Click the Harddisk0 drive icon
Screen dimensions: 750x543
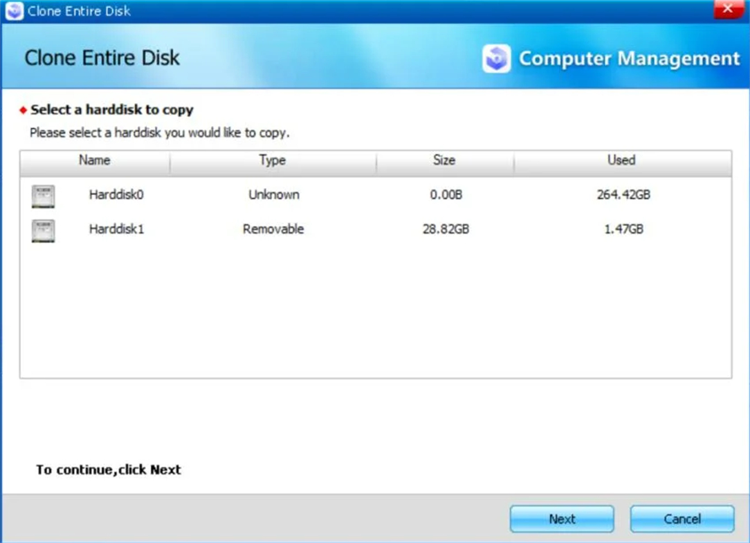pyautogui.click(x=43, y=196)
